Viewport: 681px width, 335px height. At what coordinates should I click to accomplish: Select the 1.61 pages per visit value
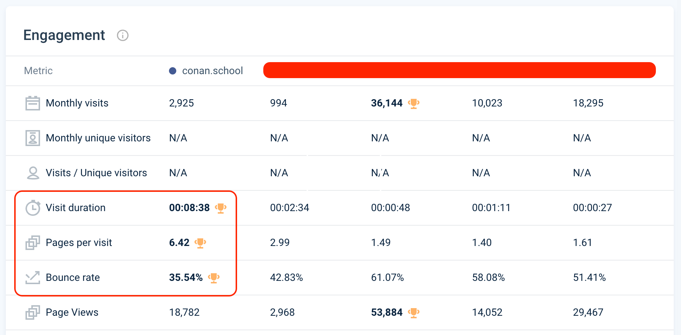[x=582, y=243]
